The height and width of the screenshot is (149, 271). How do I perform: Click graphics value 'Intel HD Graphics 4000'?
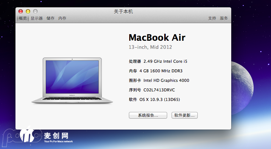coord(166,80)
